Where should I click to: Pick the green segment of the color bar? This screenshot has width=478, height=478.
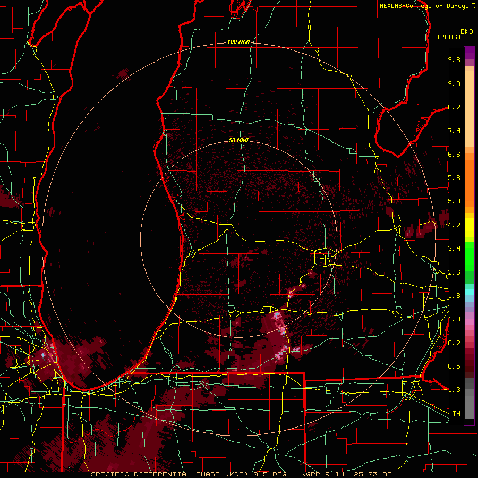469,256
